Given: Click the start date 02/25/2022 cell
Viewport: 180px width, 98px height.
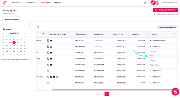Looking at the screenshot, I should [80, 65].
